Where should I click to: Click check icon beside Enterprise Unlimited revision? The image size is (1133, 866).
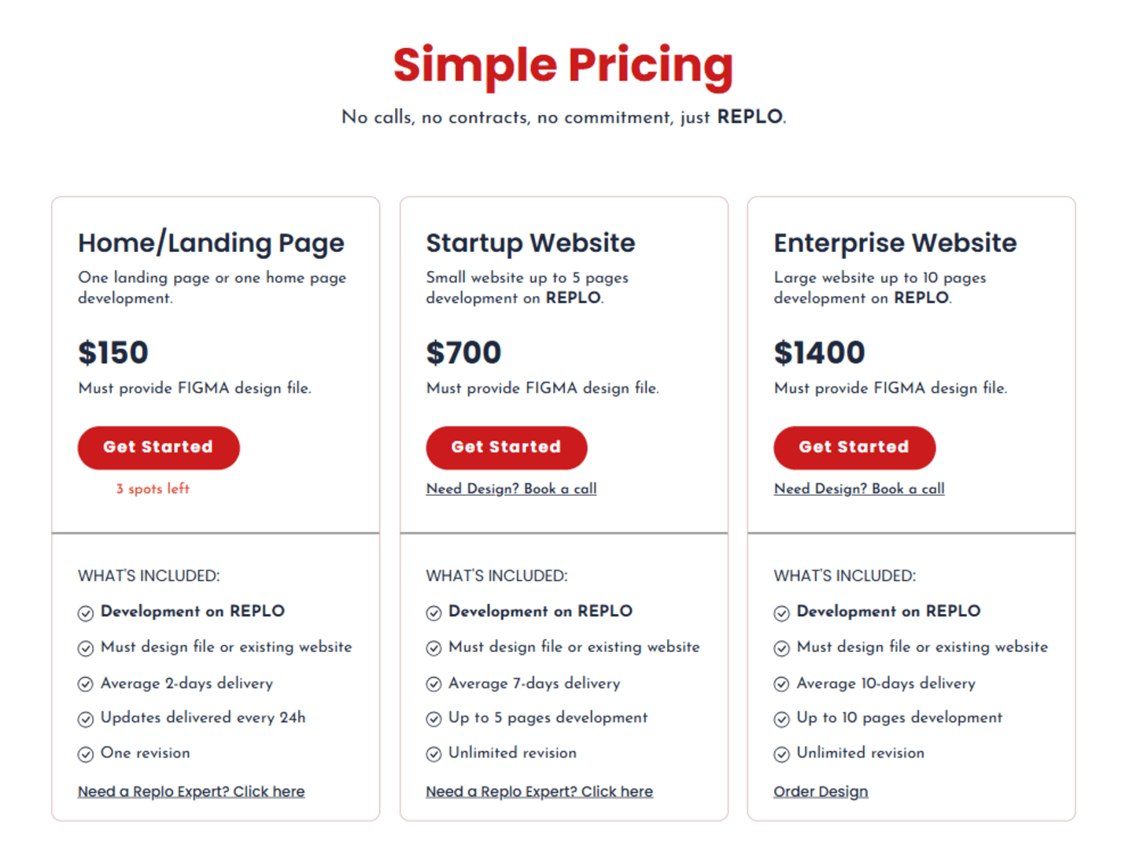(x=781, y=754)
